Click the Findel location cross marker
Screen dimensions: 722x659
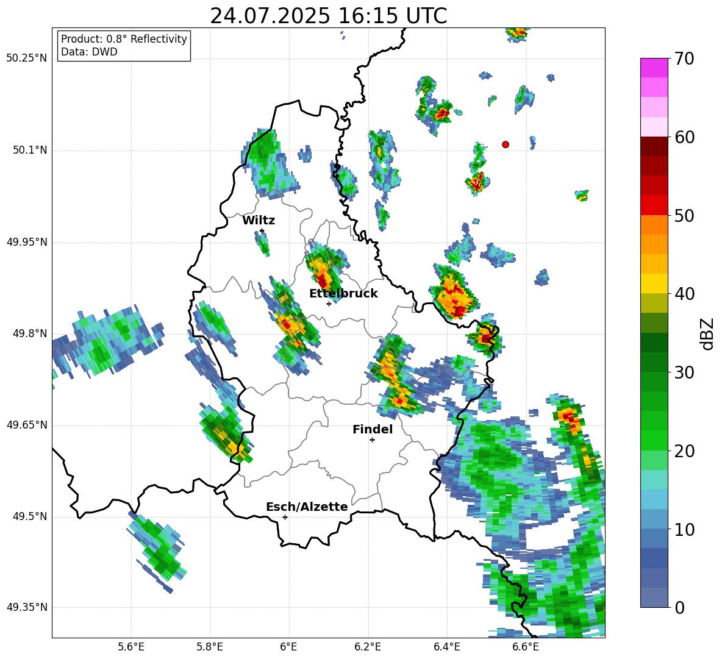click(x=372, y=440)
